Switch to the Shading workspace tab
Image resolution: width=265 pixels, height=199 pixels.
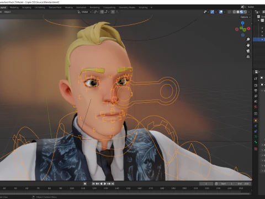(x=69, y=8)
